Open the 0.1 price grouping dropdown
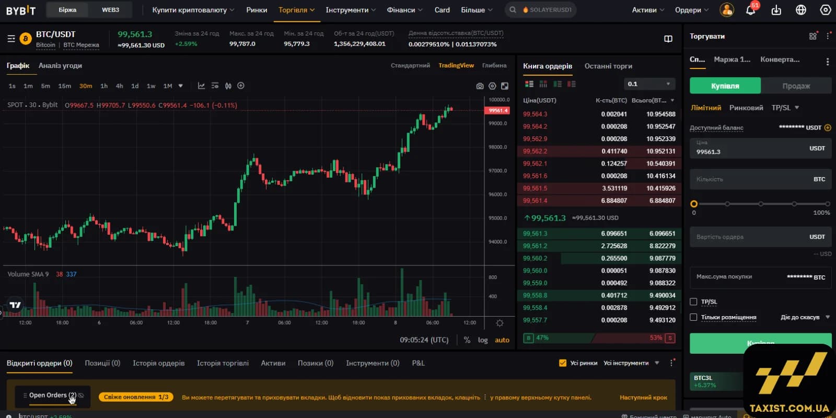 [x=649, y=84]
